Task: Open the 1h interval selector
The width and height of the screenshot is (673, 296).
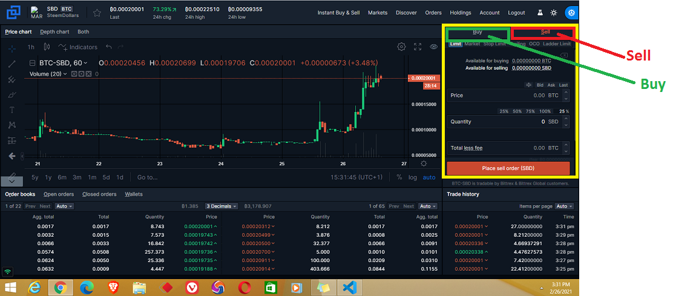Action: (31, 47)
